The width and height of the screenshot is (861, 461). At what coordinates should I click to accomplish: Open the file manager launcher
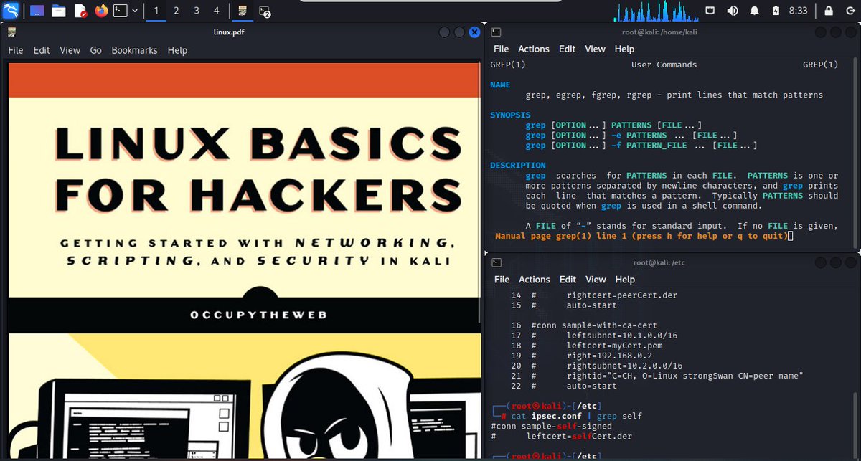click(59, 11)
